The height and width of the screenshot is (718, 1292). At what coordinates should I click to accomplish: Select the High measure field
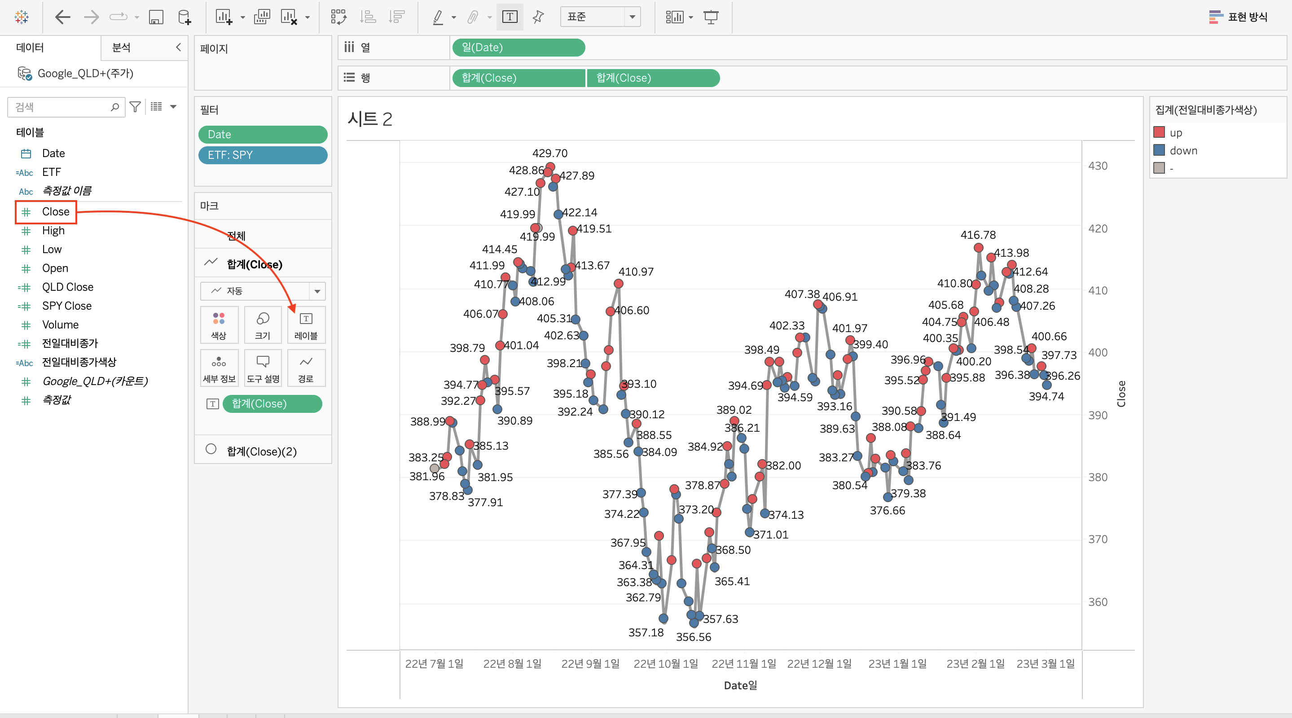(x=53, y=231)
